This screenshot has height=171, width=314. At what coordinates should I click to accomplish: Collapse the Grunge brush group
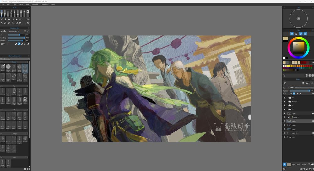[x=1, y=134]
